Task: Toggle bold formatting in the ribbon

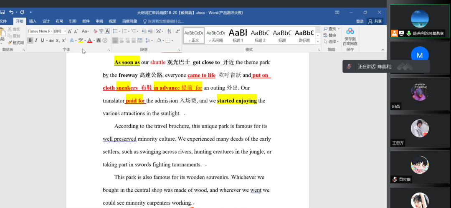Action: (x=30, y=40)
